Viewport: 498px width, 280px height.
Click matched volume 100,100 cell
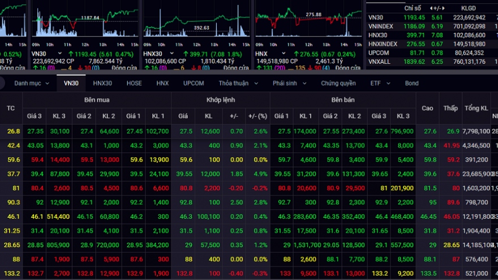pos(208,217)
